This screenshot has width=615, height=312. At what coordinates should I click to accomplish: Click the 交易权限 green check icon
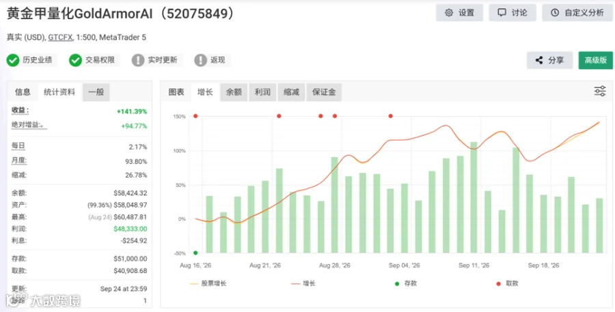coord(75,60)
